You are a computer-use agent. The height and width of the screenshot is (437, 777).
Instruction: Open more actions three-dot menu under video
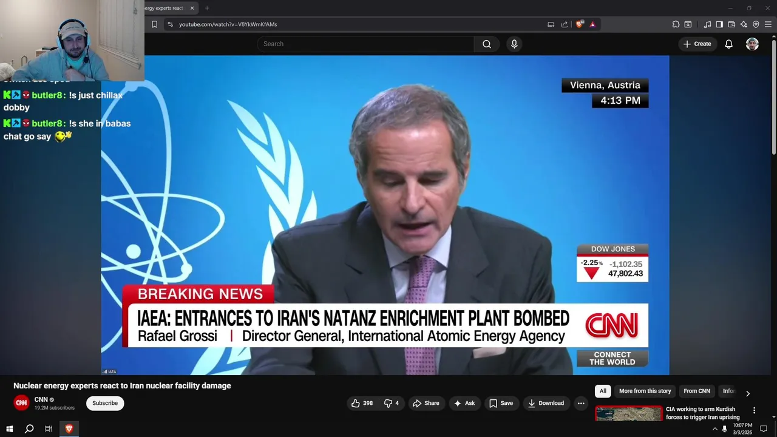point(581,403)
